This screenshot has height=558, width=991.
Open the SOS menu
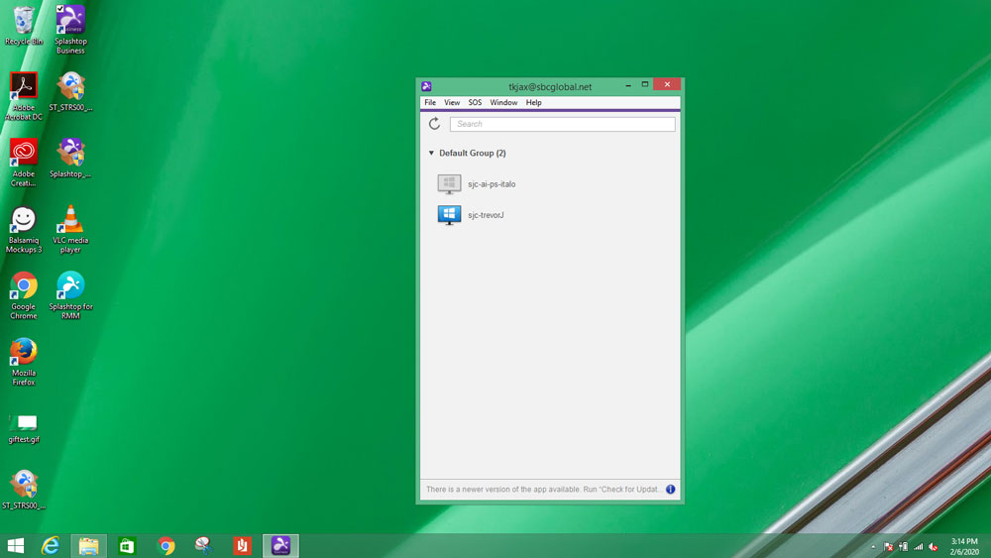(x=475, y=102)
